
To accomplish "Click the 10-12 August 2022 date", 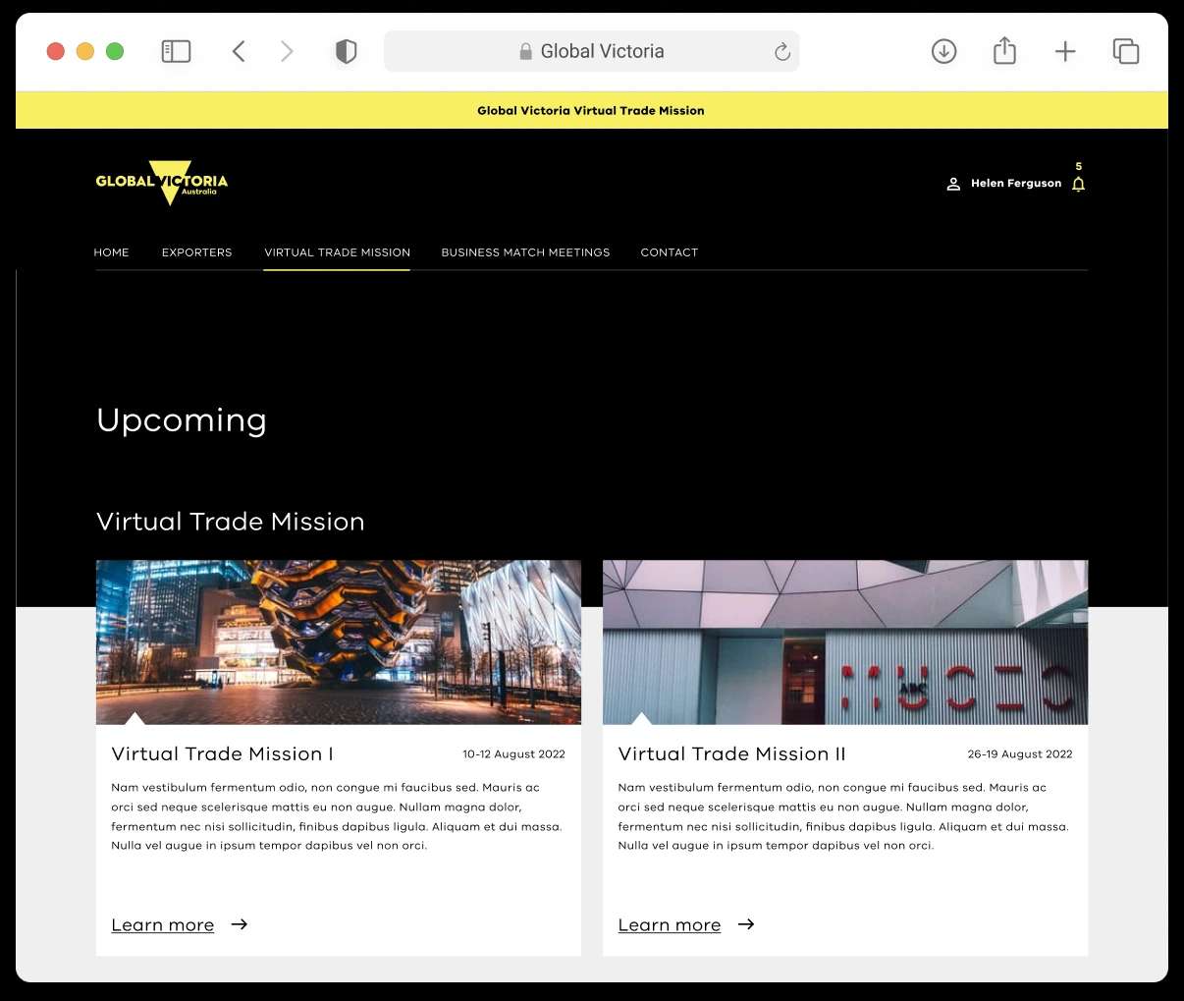I will point(514,754).
